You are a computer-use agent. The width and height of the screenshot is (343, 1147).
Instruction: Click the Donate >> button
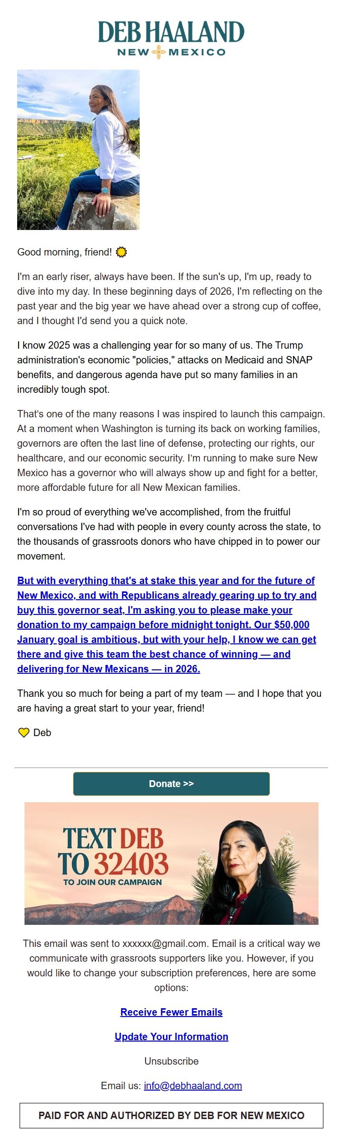(171, 784)
